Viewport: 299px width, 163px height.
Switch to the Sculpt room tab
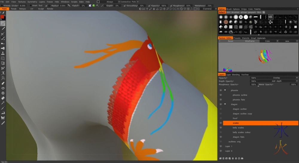click(x=41, y=9)
